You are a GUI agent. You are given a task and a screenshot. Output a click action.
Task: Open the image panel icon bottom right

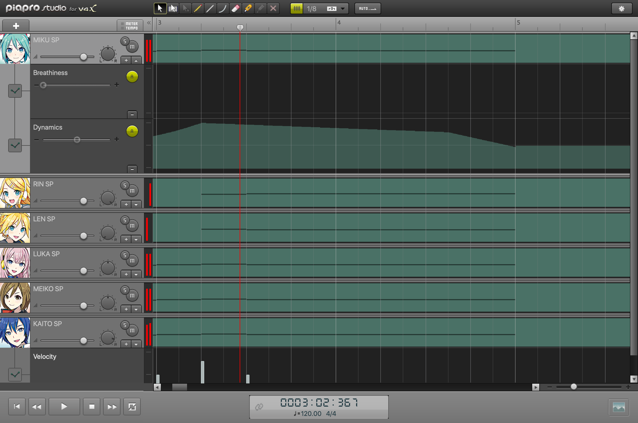click(619, 407)
